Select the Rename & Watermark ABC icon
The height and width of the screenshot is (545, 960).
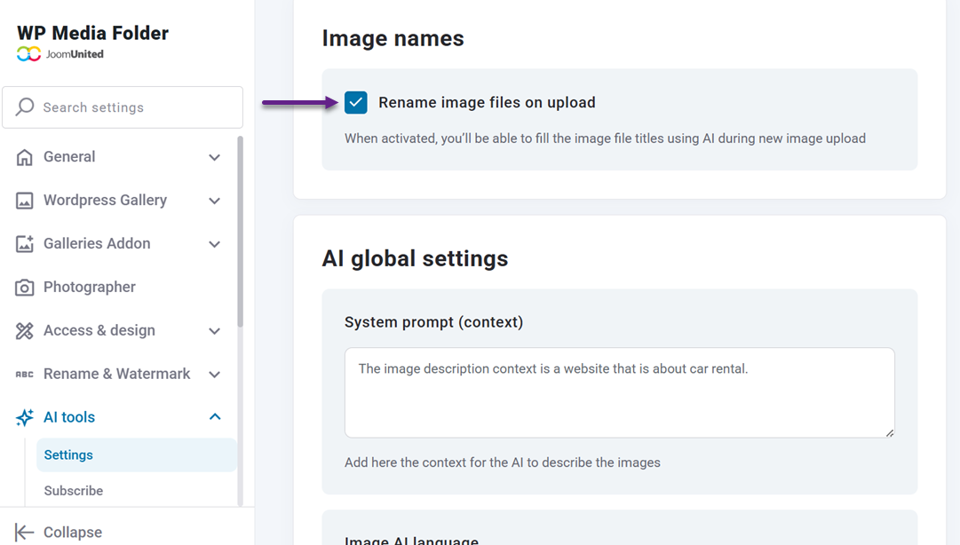(25, 374)
